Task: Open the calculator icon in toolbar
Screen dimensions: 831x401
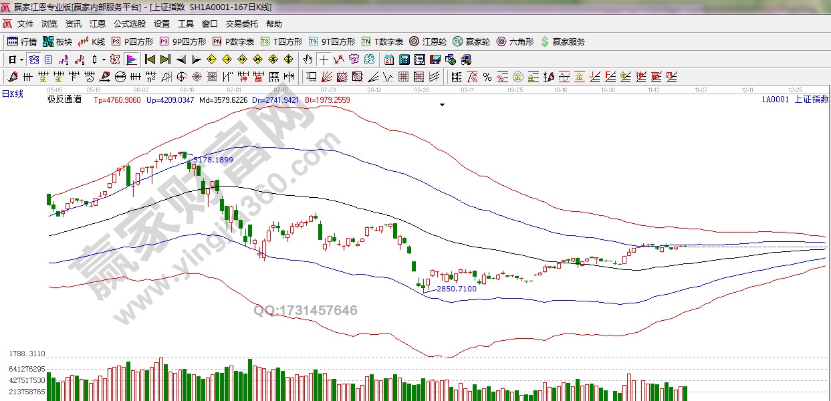Action: 404,59
